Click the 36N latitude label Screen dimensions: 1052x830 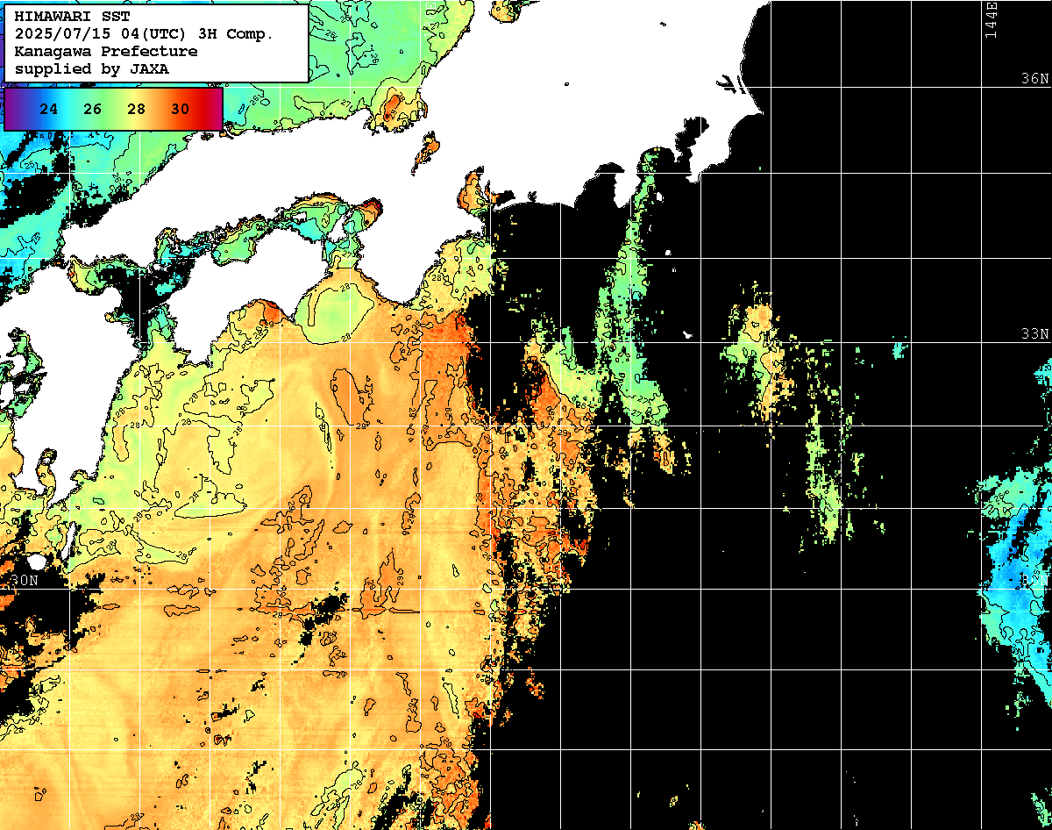click(x=1034, y=78)
